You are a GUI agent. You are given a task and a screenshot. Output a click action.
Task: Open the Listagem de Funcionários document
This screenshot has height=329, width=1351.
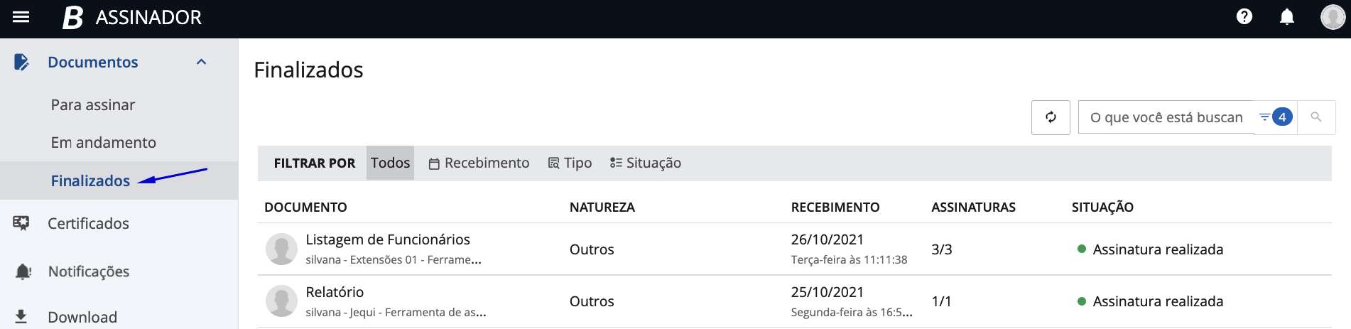click(x=388, y=240)
